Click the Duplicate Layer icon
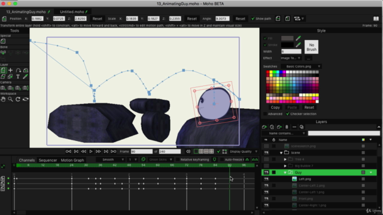Viewport: 383px width, 215px height. pos(272,127)
